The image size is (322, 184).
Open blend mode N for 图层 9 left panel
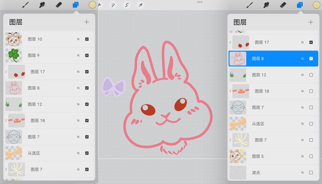pos(78,55)
